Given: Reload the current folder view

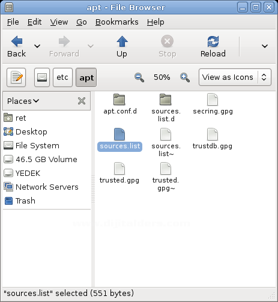Looking at the screenshot, I should [213, 46].
